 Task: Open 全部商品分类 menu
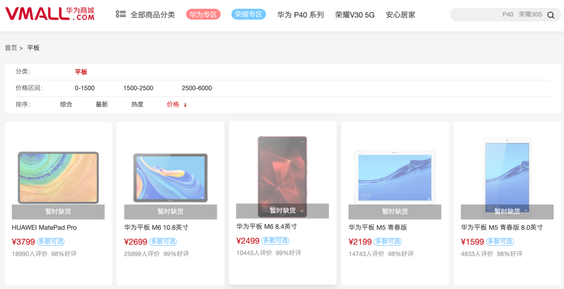152,15
